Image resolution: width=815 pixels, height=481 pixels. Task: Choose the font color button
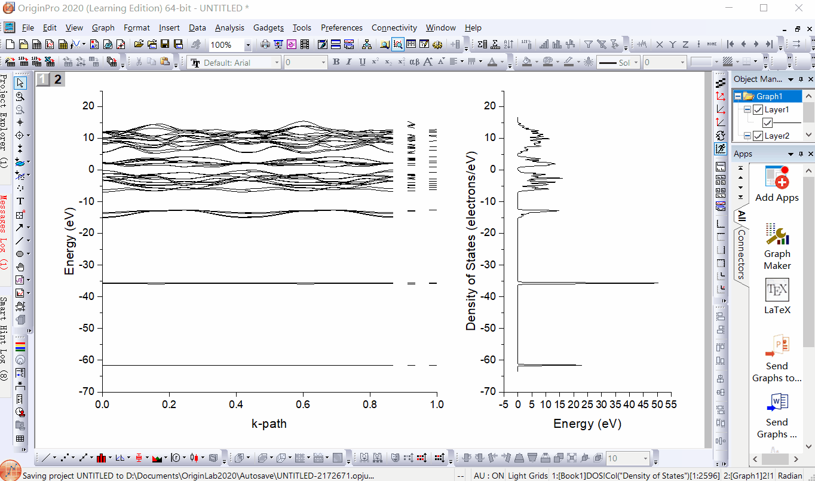coord(492,62)
